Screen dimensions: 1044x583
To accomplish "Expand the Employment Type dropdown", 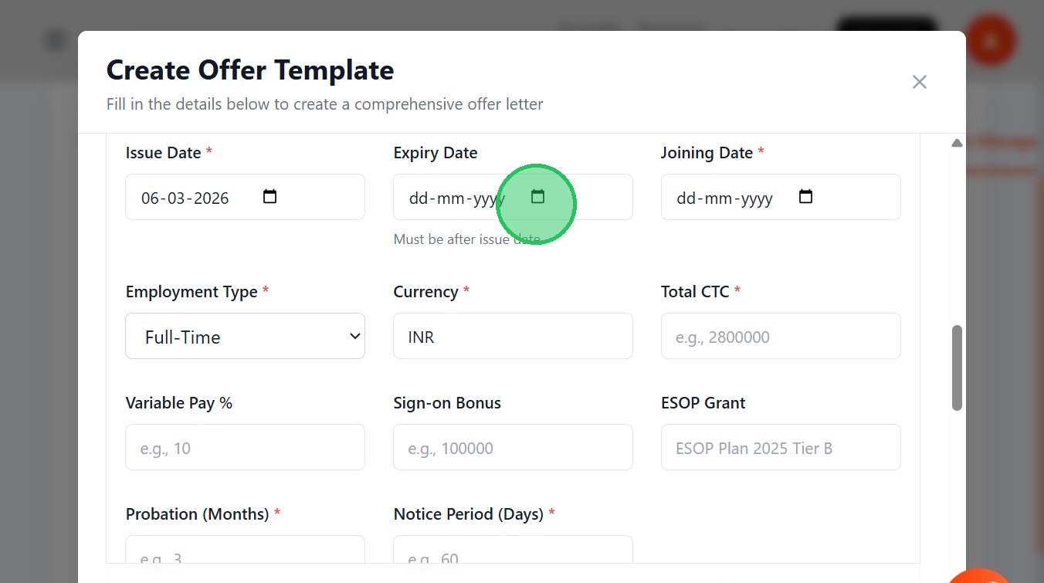I will coord(245,336).
